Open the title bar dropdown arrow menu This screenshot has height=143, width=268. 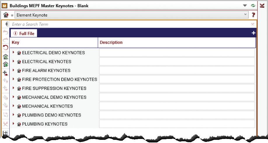[x=245, y=6]
